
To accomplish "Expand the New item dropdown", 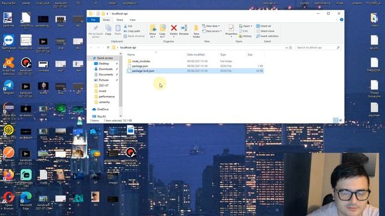I will (211, 26).
